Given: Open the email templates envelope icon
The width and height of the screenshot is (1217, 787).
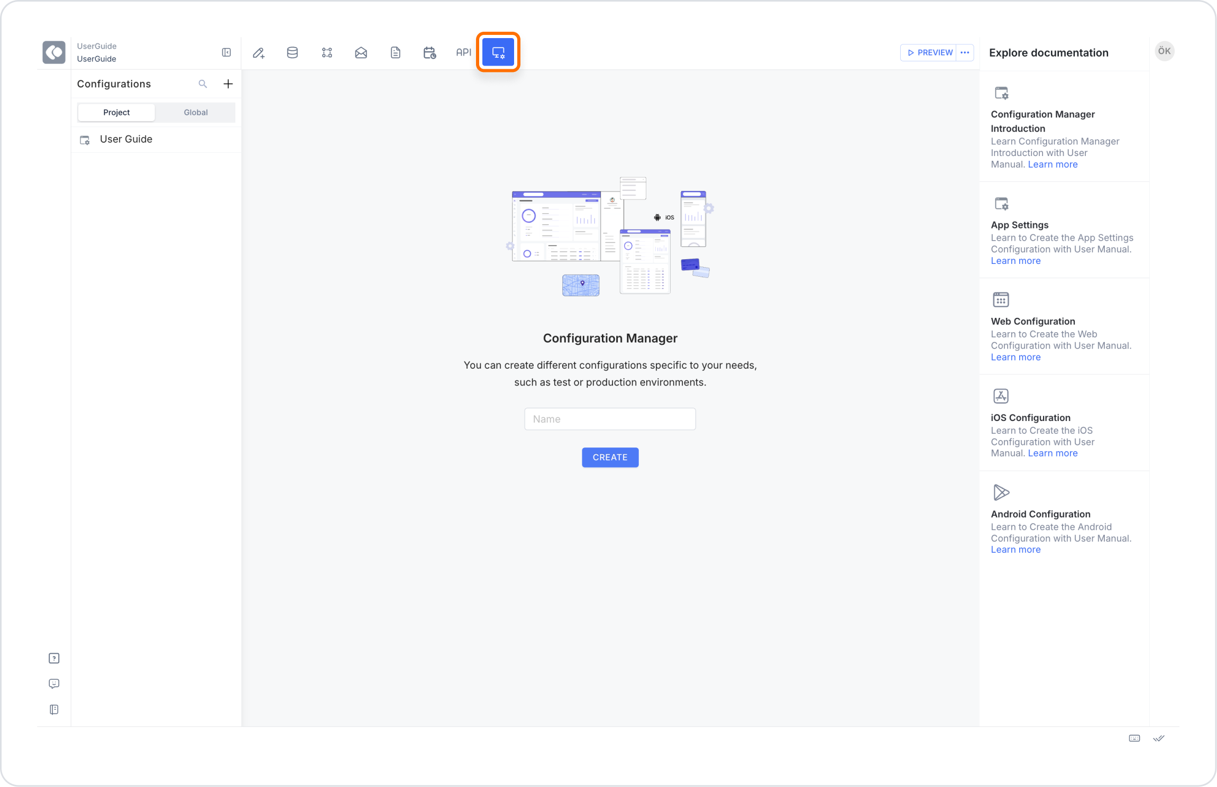Looking at the screenshot, I should click(361, 52).
